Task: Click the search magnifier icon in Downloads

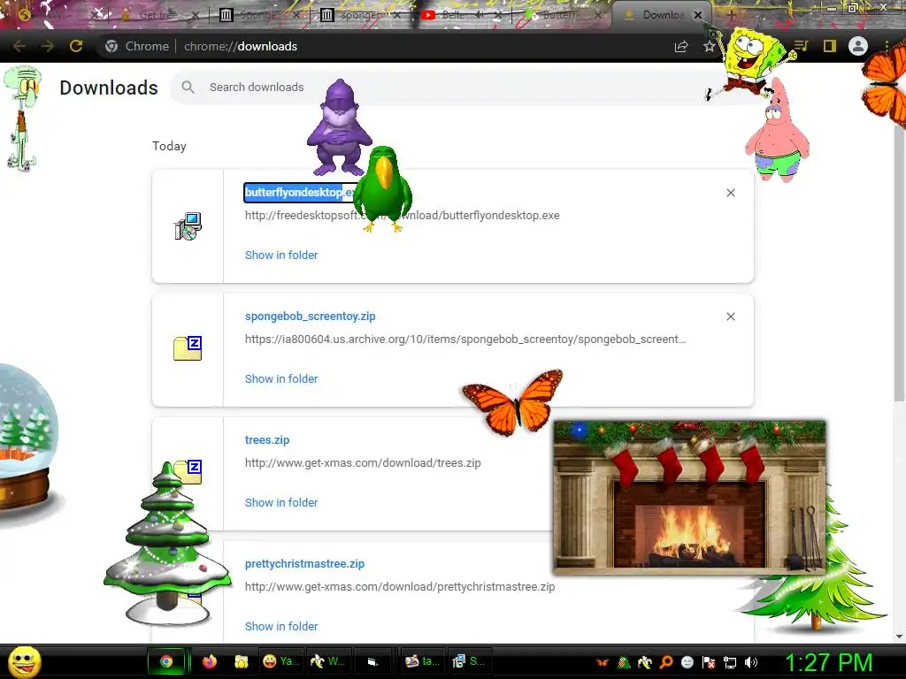Action: [188, 88]
